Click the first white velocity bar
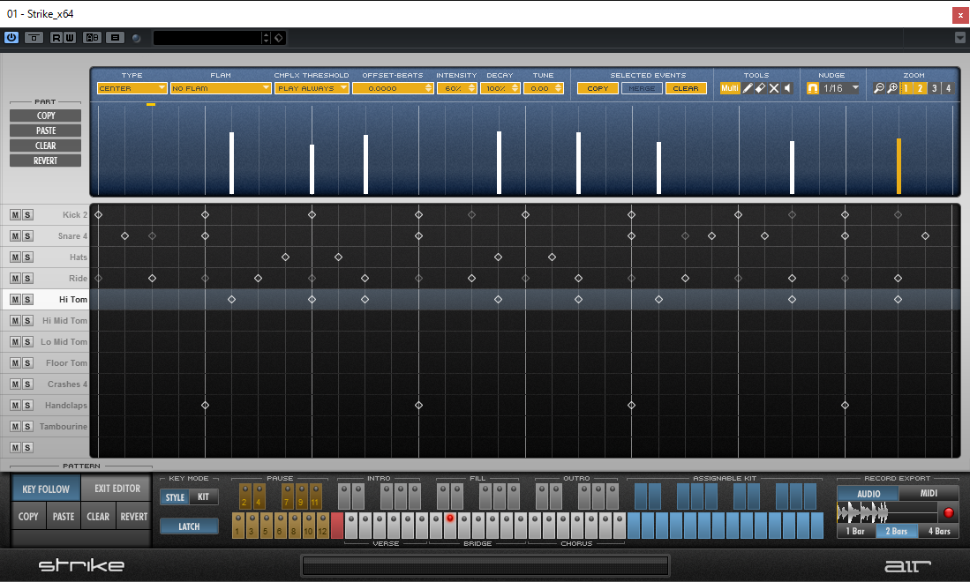The width and height of the screenshot is (970, 582). click(231, 163)
